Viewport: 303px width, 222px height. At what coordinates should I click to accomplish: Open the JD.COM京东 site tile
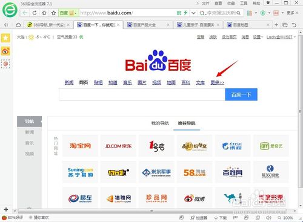point(118,146)
